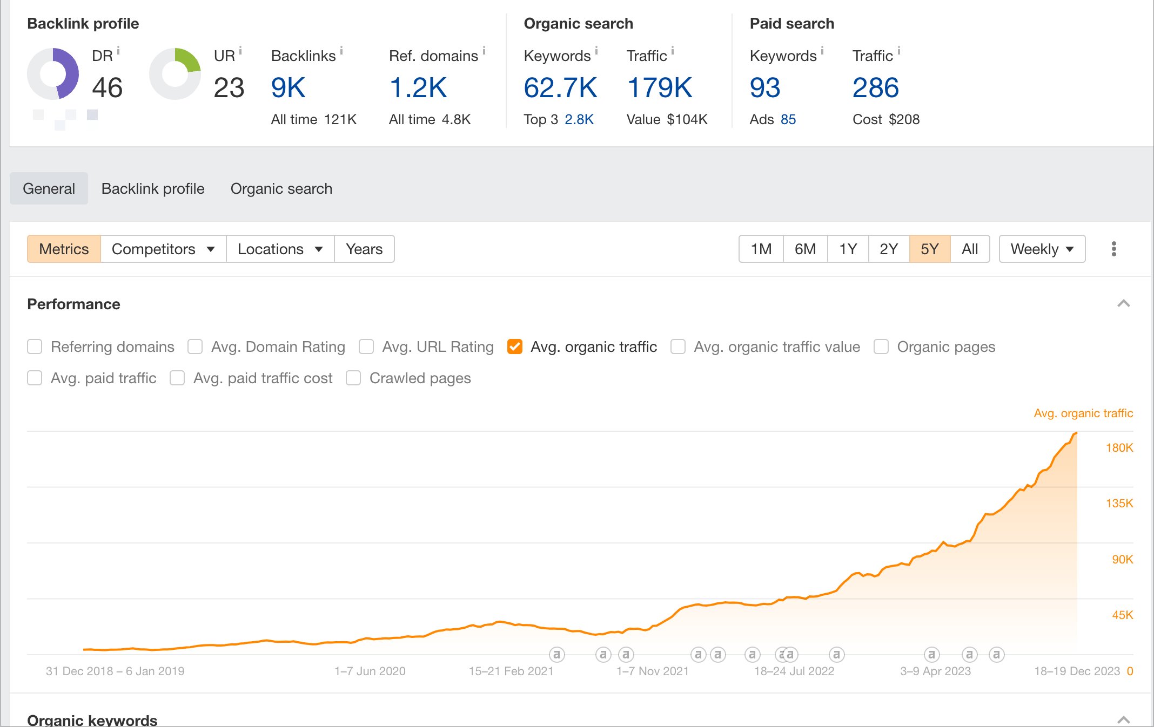Open the 9K backlinks link
The width and height of the screenshot is (1154, 727).
pos(288,87)
